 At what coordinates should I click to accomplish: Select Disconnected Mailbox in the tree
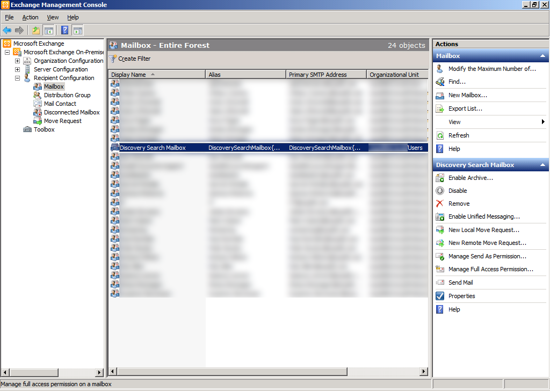pyautogui.click(x=72, y=113)
